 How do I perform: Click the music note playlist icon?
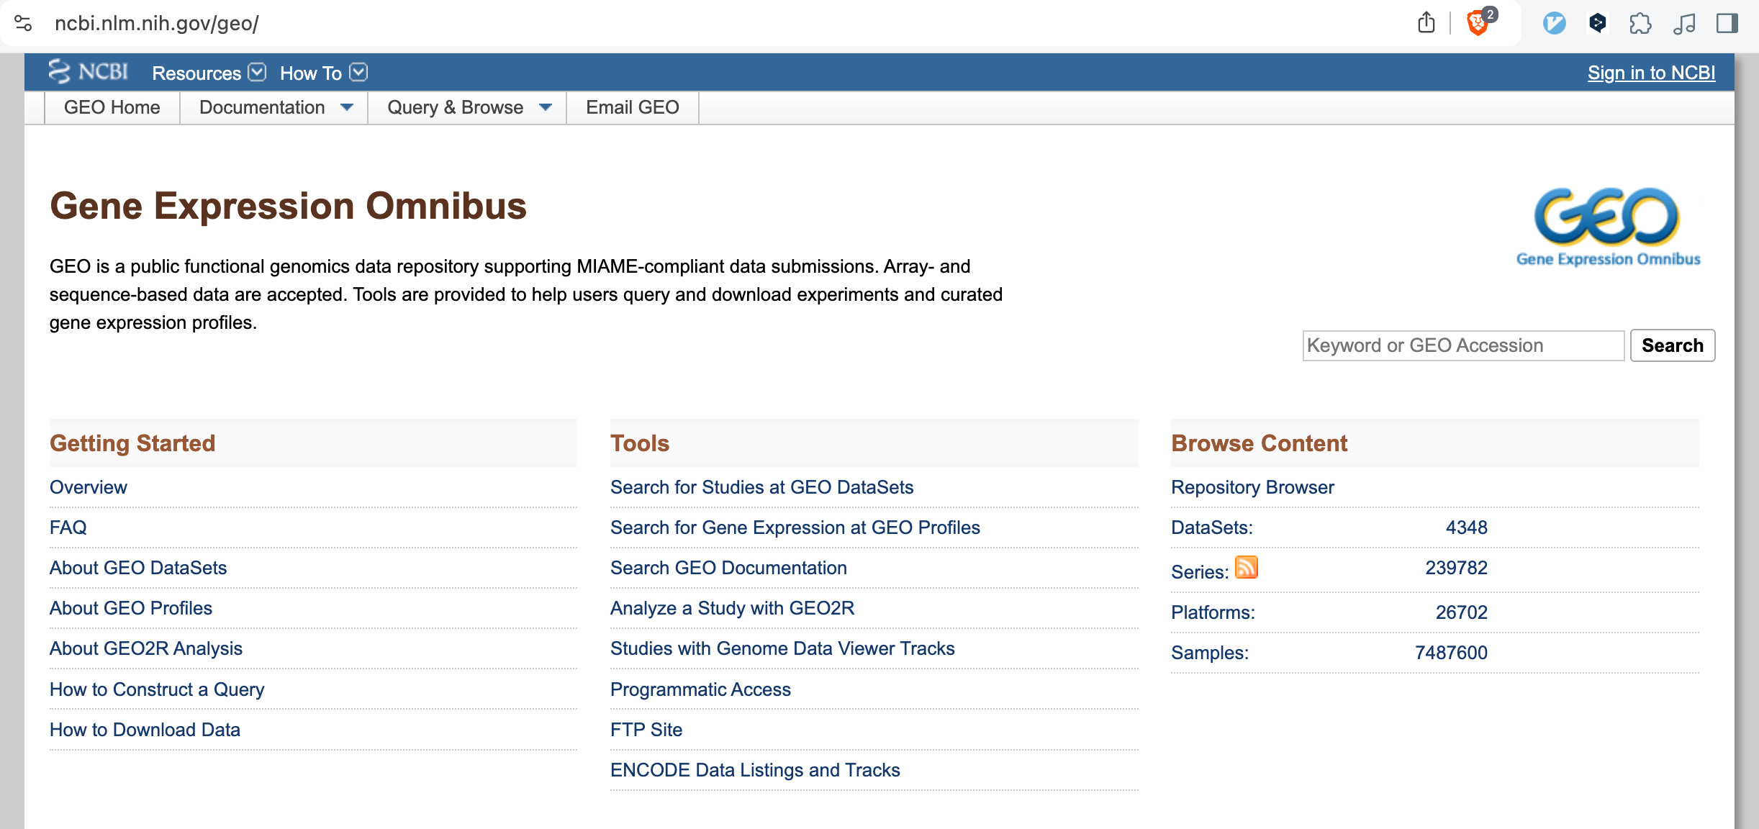(1683, 23)
